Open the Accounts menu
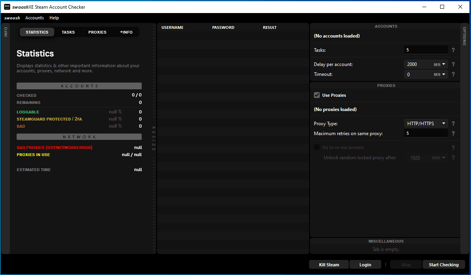471x275 pixels. [x=34, y=18]
